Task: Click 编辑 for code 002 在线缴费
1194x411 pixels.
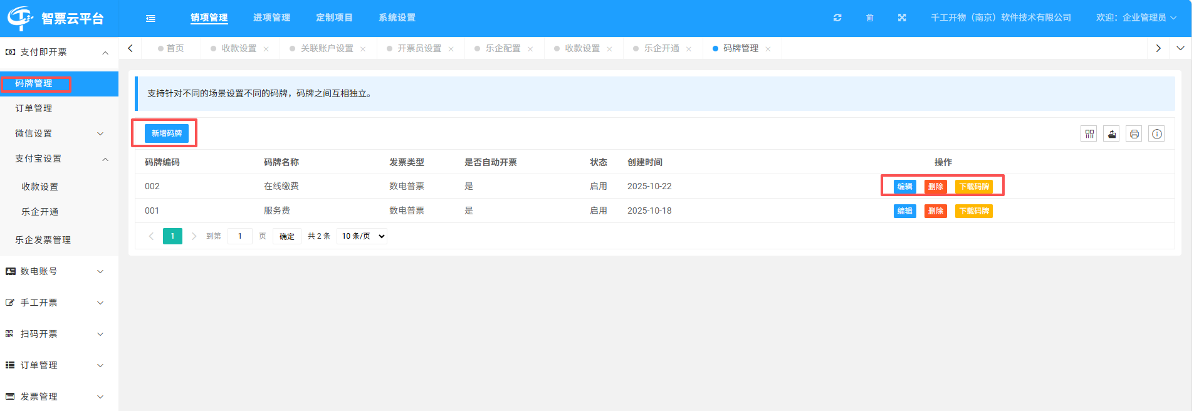Action: click(905, 187)
